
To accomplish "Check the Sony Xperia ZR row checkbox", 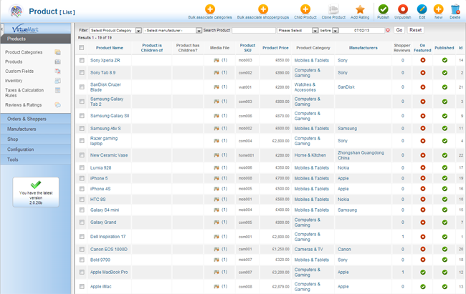I will 82,61.
